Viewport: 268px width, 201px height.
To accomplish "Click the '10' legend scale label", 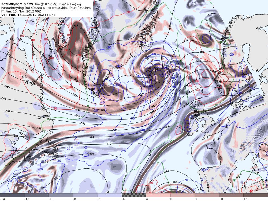I will [x=221, y=199].
